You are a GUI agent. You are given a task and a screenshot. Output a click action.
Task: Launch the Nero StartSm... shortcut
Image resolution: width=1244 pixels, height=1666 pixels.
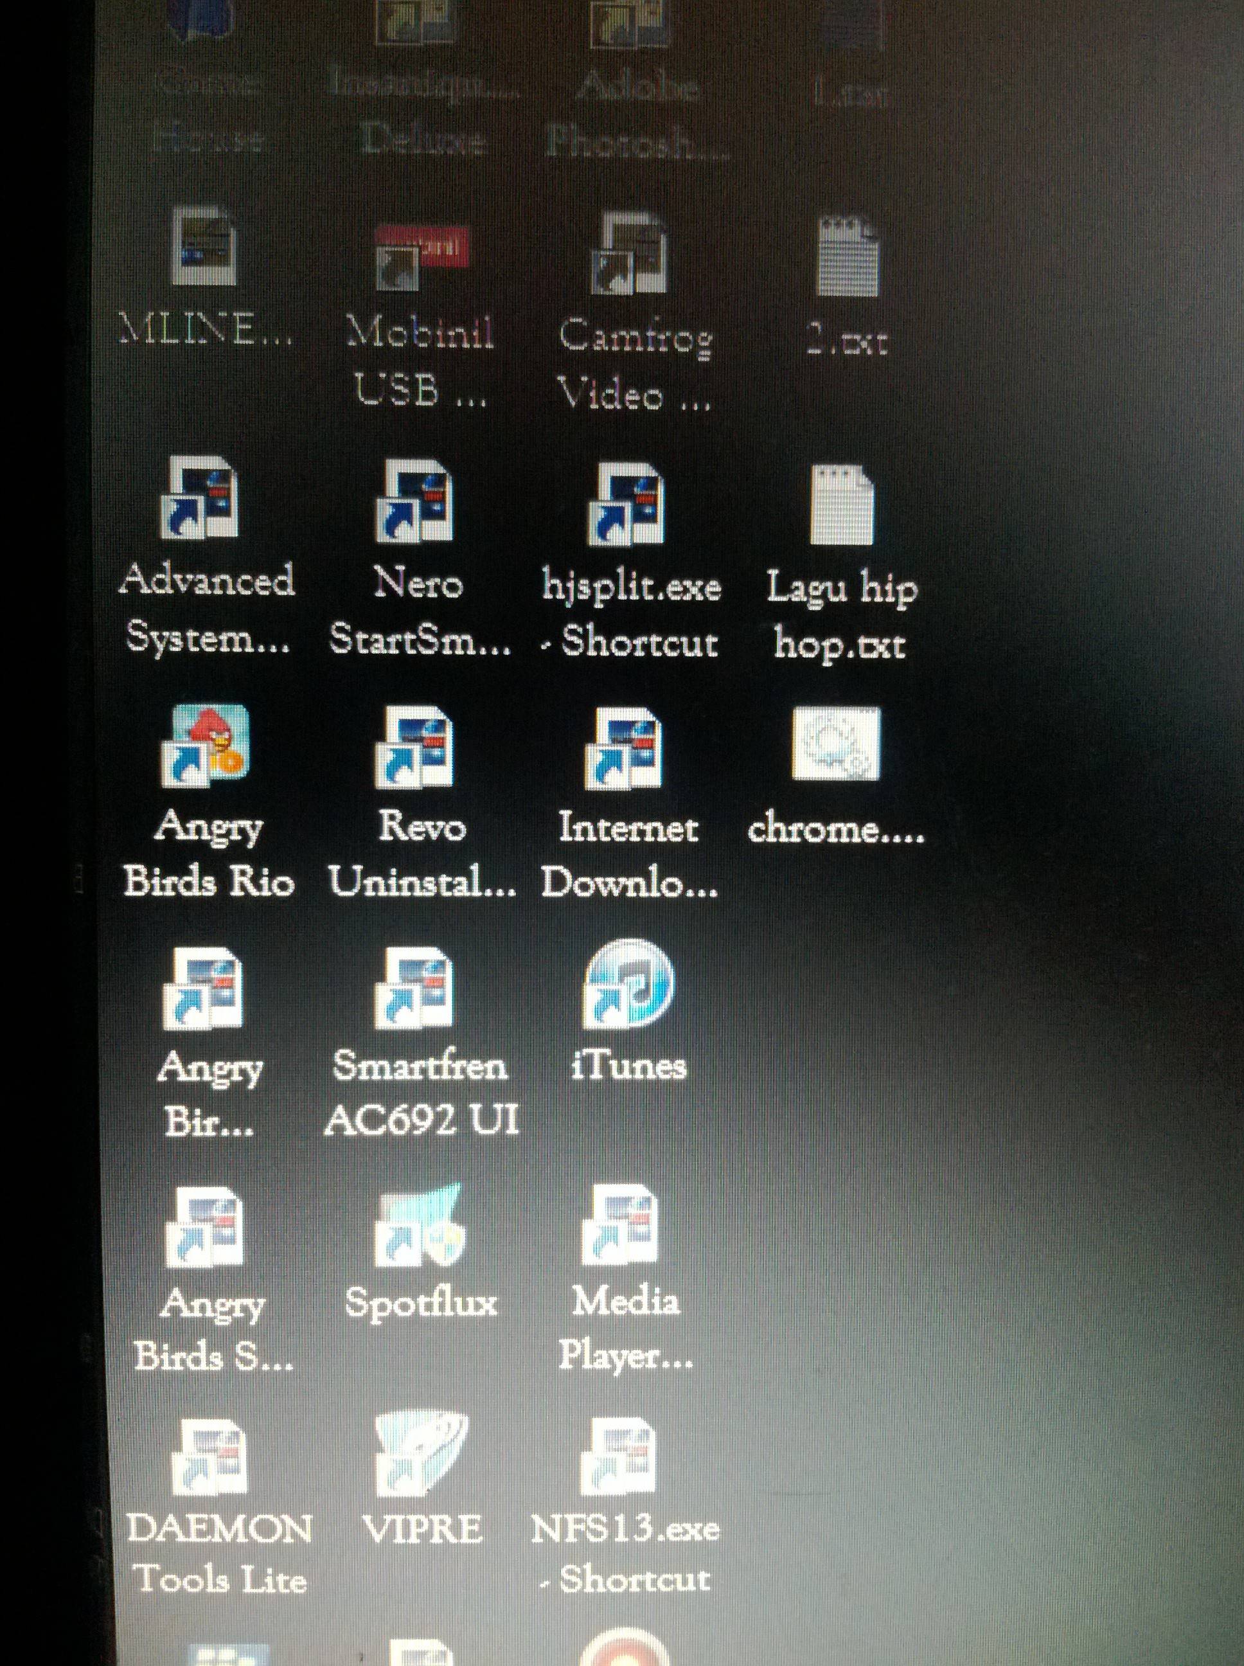pos(416,501)
